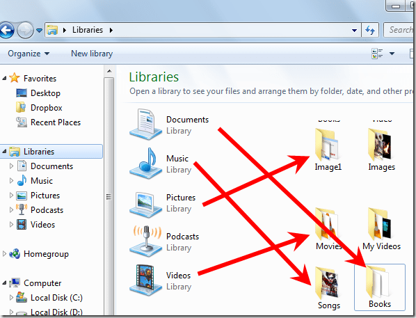The height and width of the screenshot is (318, 416).
Task: Open the Music library icon
Action: pos(145,164)
